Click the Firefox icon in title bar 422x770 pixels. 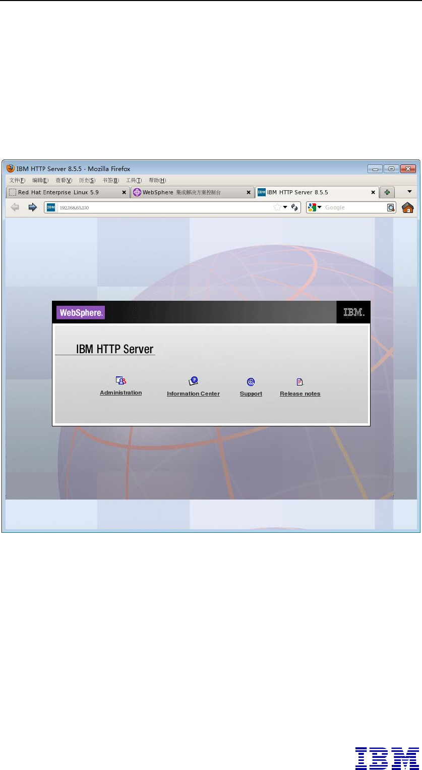[11, 169]
